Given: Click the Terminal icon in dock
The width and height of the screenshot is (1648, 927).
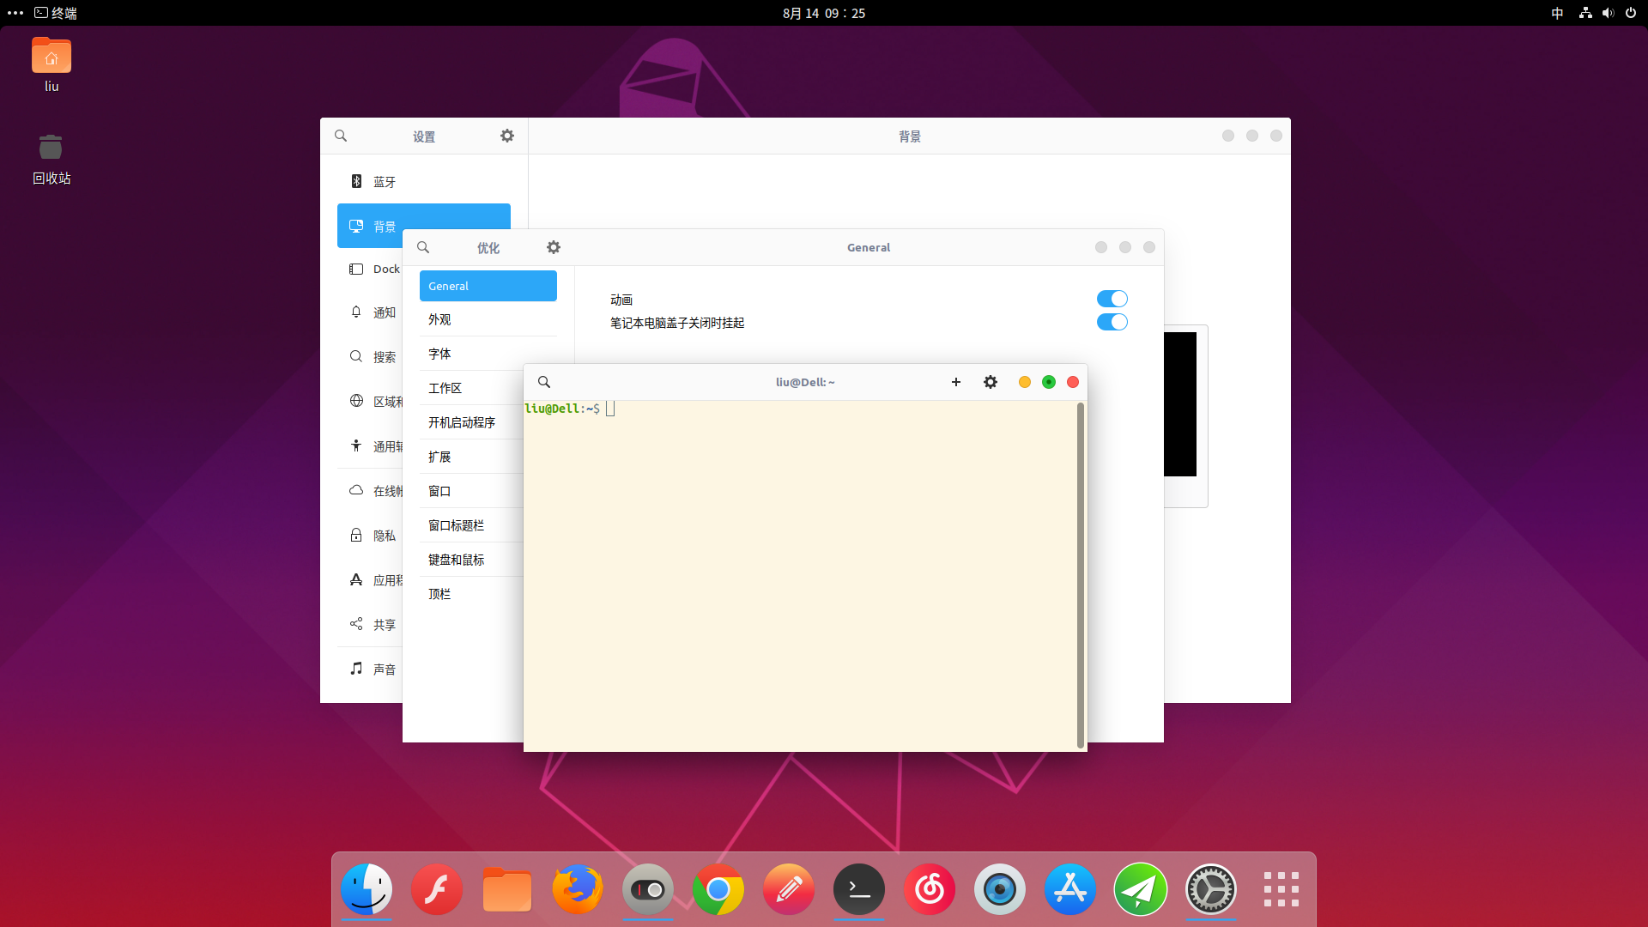Looking at the screenshot, I should coord(859,889).
